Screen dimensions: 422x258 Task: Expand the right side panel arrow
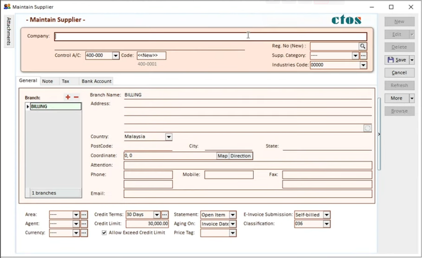[379, 134]
